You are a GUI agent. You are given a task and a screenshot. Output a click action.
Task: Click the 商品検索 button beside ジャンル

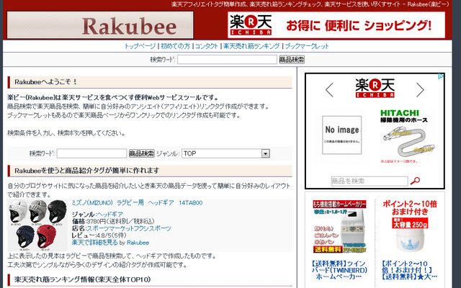coord(142,153)
